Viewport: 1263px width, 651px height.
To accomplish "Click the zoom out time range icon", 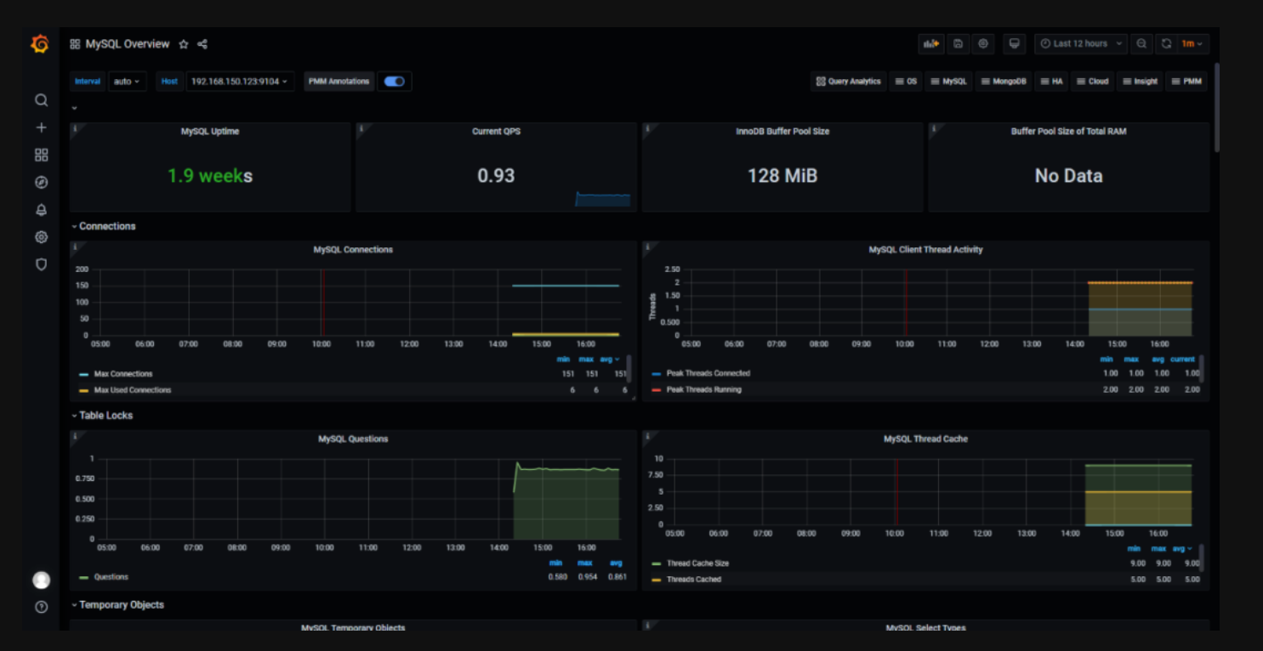I will point(1141,43).
